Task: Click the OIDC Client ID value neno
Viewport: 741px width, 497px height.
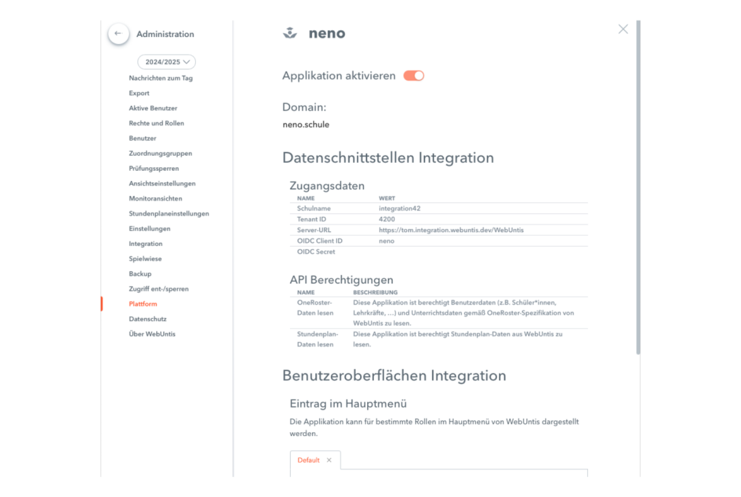Action: [x=386, y=241]
